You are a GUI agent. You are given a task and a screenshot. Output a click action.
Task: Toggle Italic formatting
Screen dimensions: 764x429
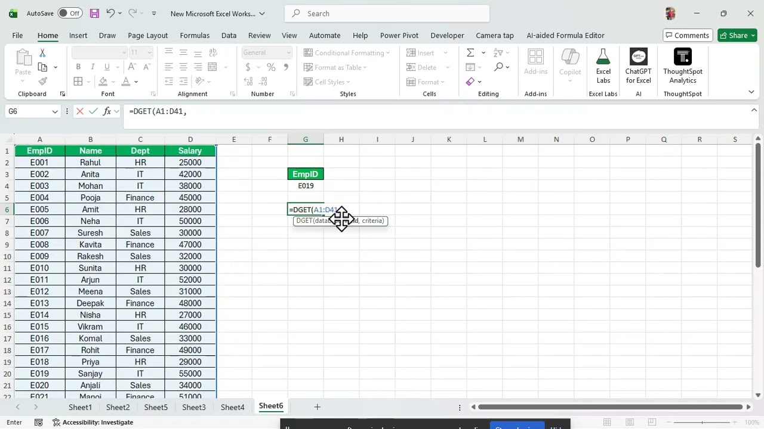click(93, 67)
